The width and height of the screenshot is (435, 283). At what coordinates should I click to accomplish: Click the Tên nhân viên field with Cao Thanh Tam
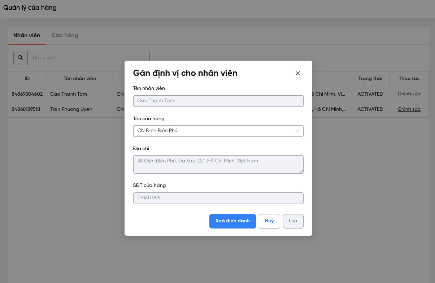coord(218,101)
